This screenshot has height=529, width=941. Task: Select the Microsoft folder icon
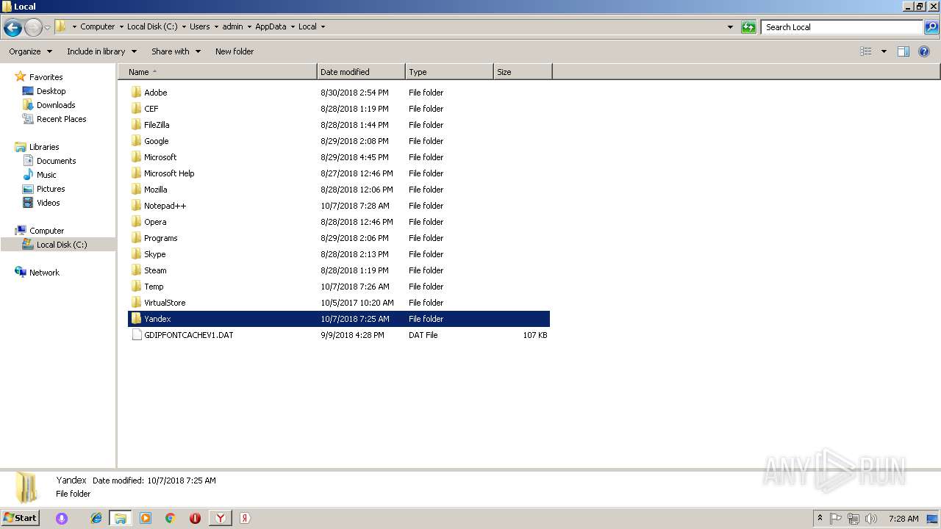[136, 157]
